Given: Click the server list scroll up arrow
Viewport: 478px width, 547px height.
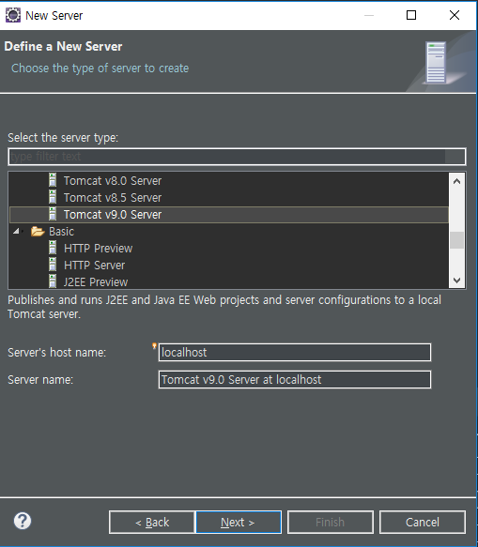Looking at the screenshot, I should tap(456, 181).
